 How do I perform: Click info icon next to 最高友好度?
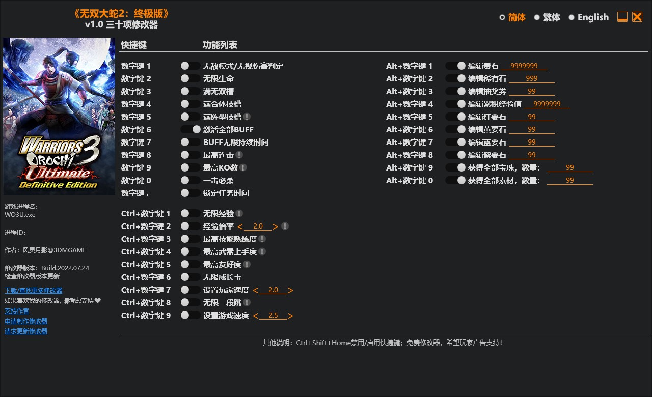click(247, 264)
